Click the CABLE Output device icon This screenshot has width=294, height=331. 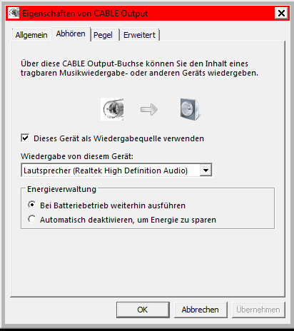112,109
